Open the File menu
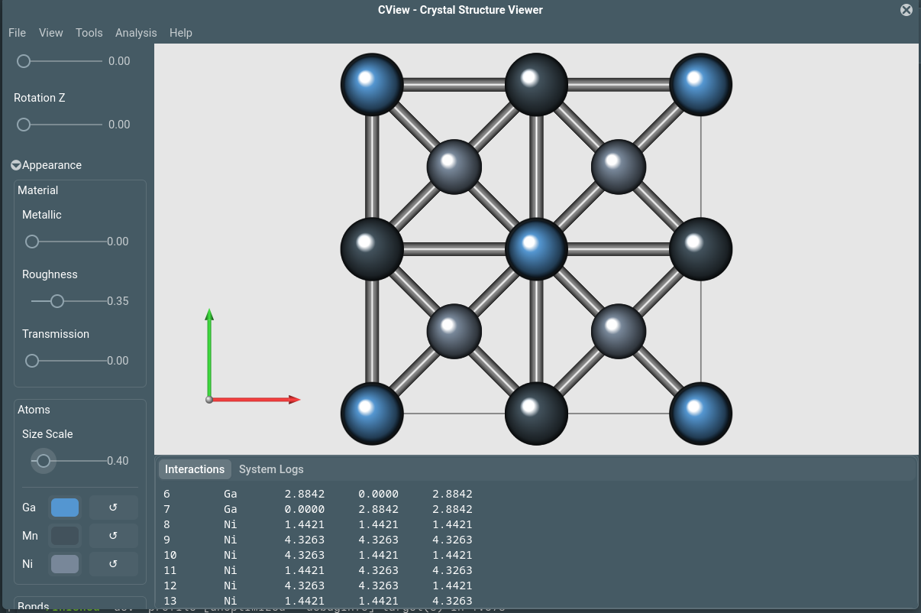Image resolution: width=921 pixels, height=613 pixels. click(17, 33)
